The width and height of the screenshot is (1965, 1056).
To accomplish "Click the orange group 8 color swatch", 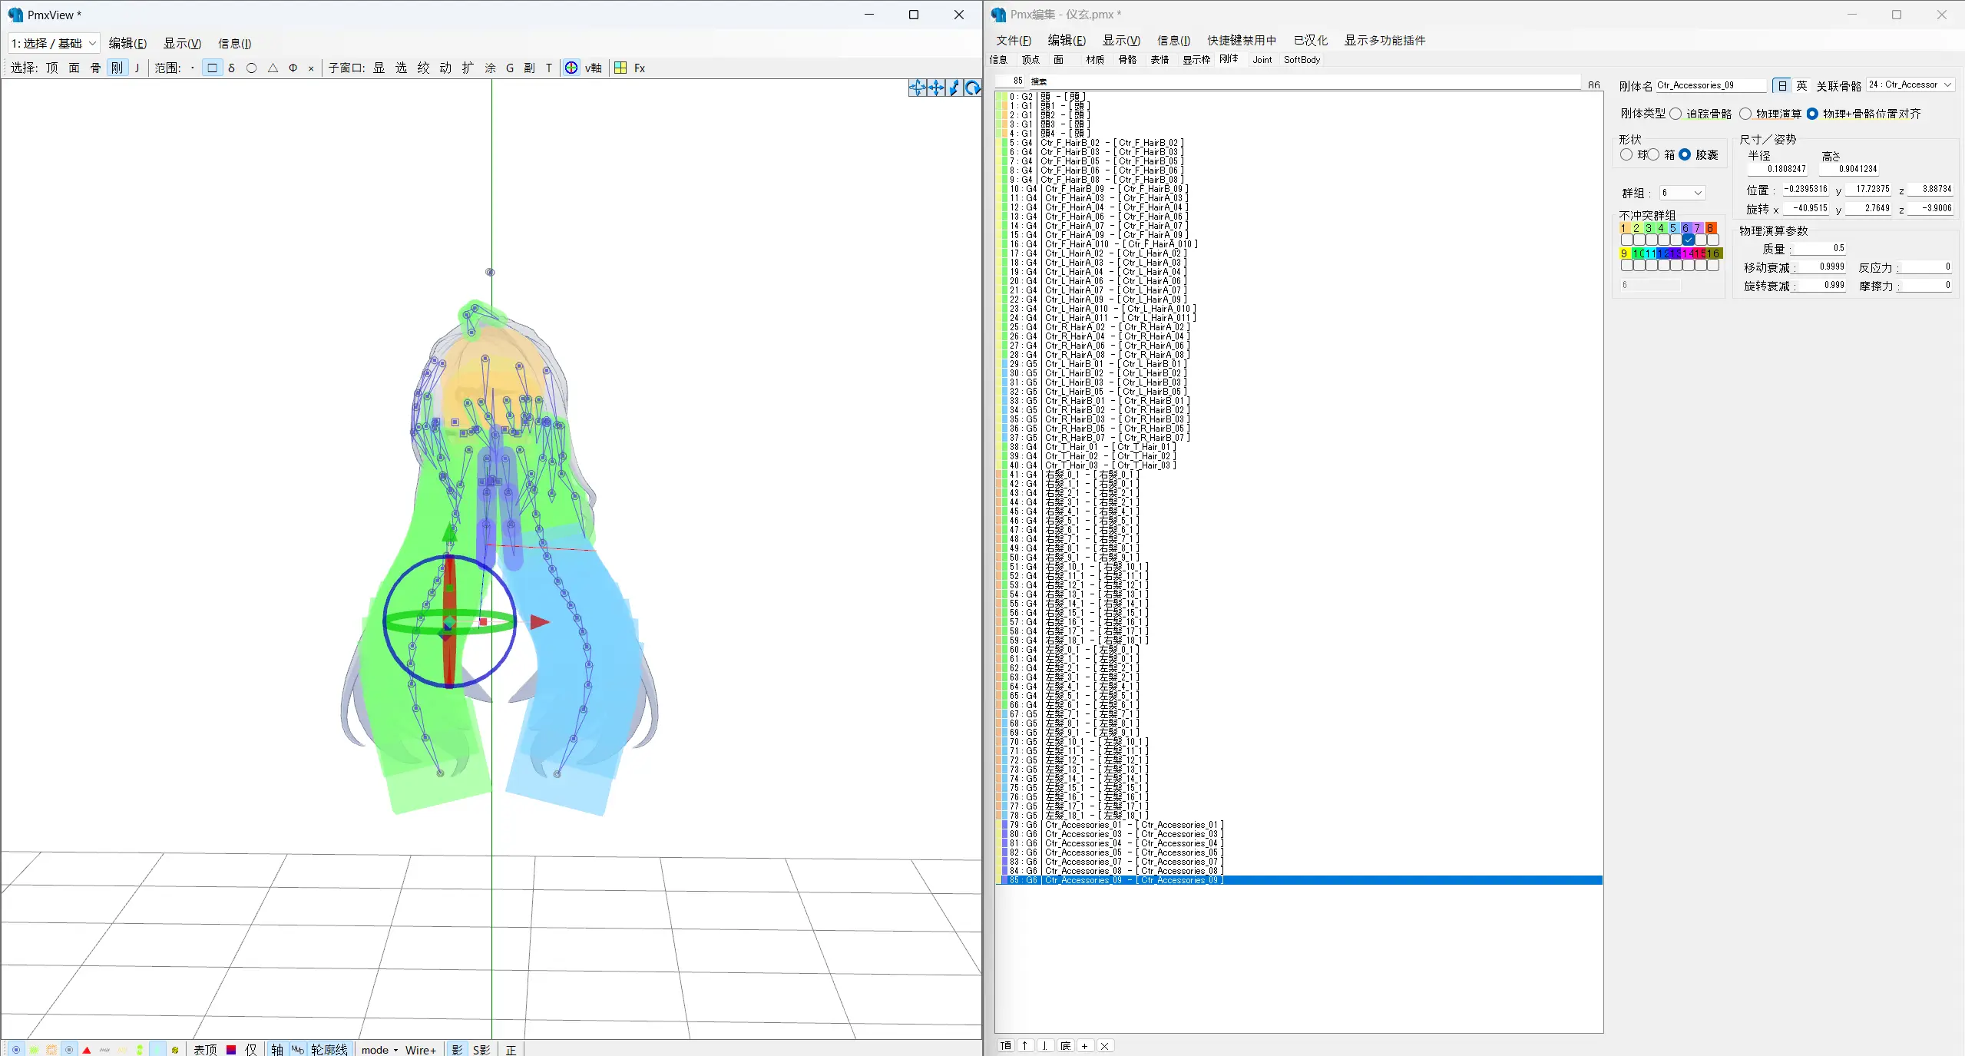I will 1710,228.
